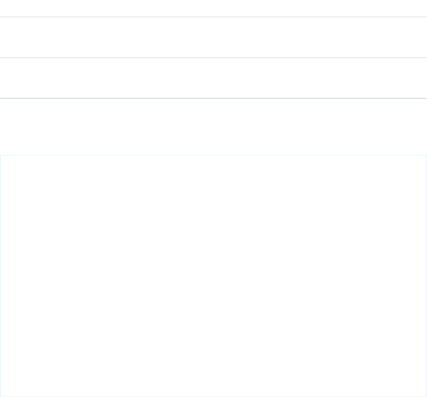Click the bottom-left corner inside the bordered panel
The height and width of the screenshot is (397, 427).
tap(4, 393)
